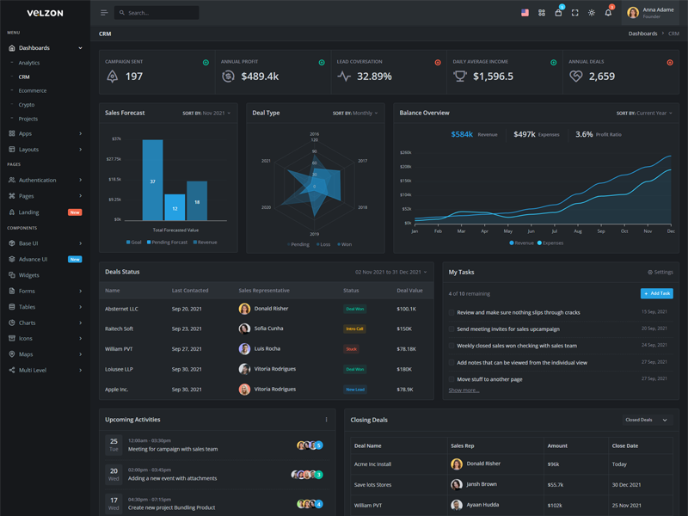Click the 'Show more...' link in My Tasks
The height and width of the screenshot is (516, 688).
tap(464, 390)
